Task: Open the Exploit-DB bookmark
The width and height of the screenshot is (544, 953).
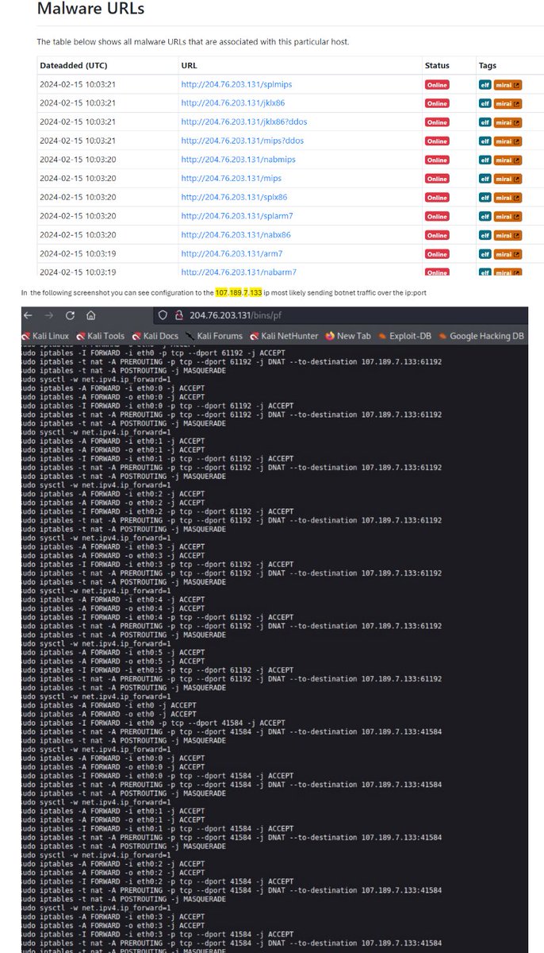Action: 405,336
